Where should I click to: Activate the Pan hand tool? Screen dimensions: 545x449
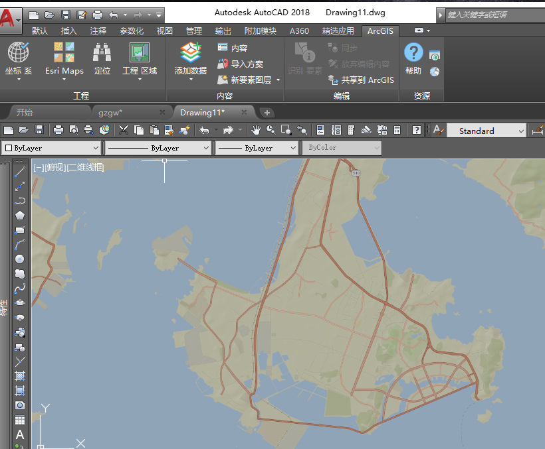tap(256, 130)
